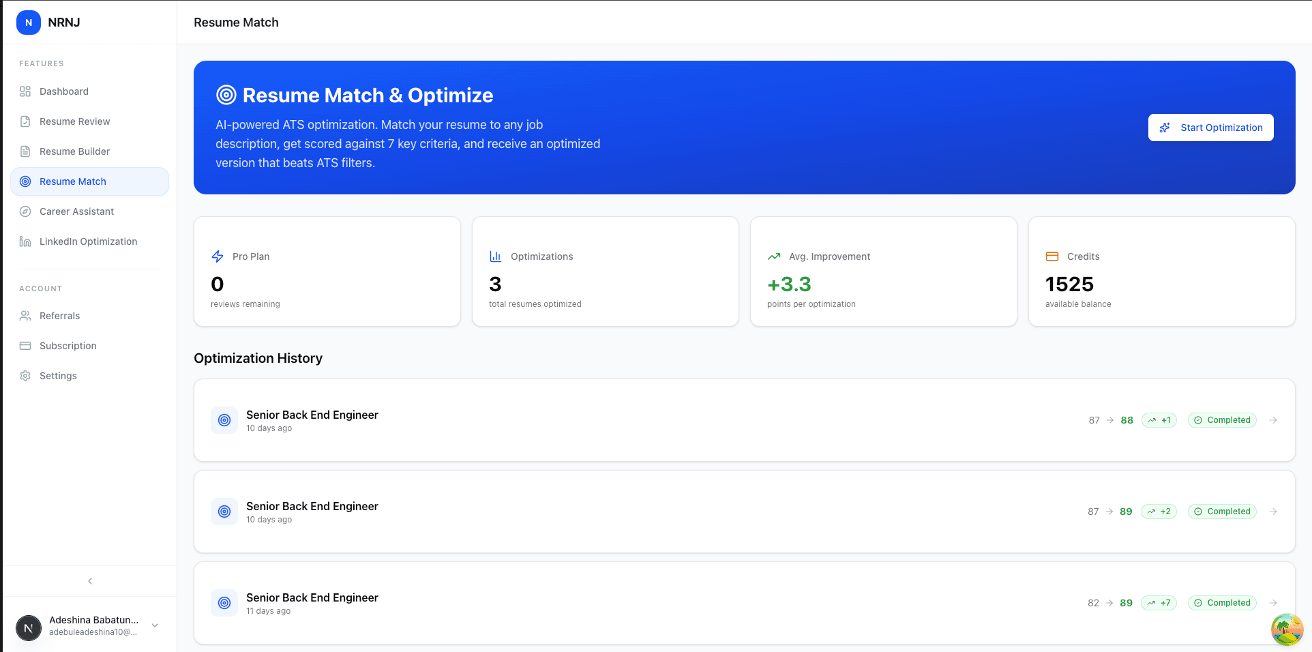Click the LinkedIn Optimization icon
Viewport: 1312px width, 652px height.
[x=25, y=241]
